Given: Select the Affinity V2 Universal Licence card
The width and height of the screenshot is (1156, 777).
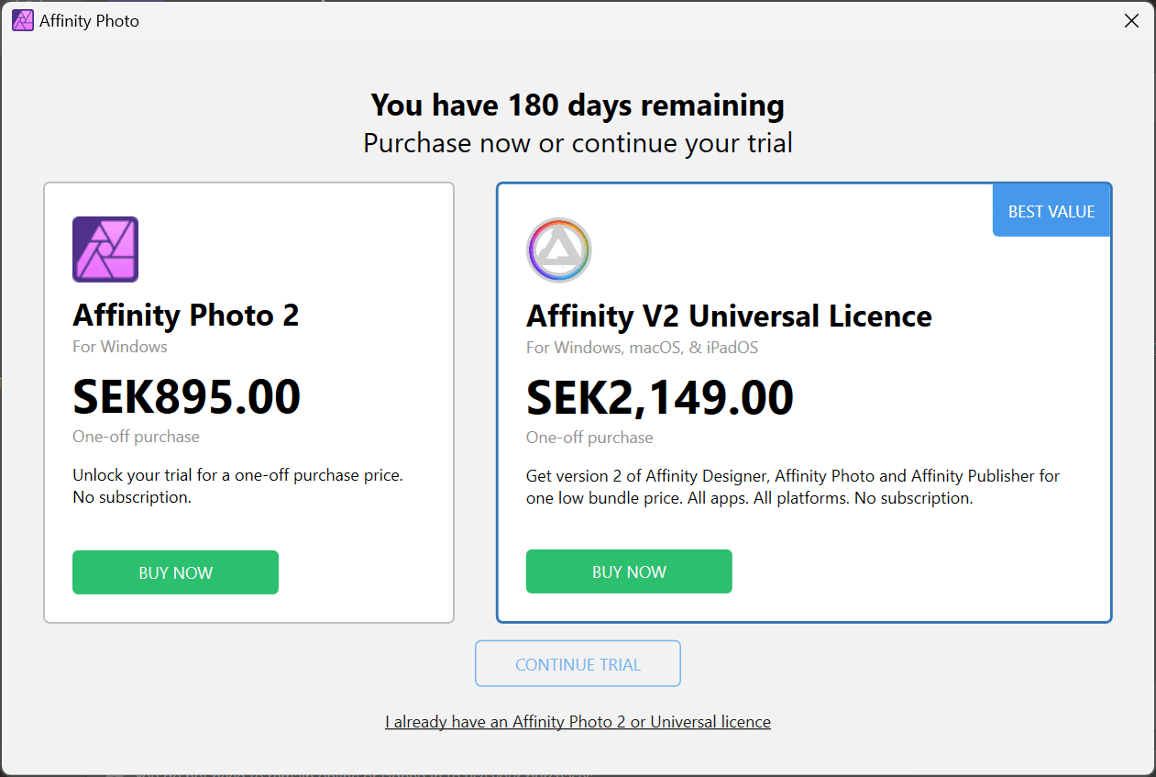Looking at the screenshot, I should click(x=803, y=402).
